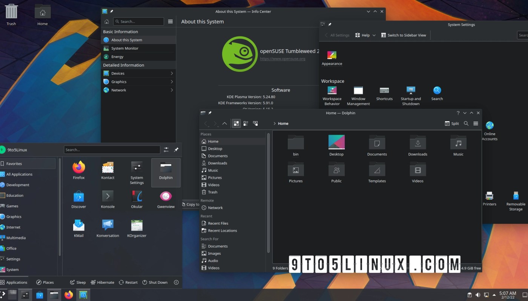Open Printers settings module
Viewport: 528px width, 301px height.
point(490,199)
